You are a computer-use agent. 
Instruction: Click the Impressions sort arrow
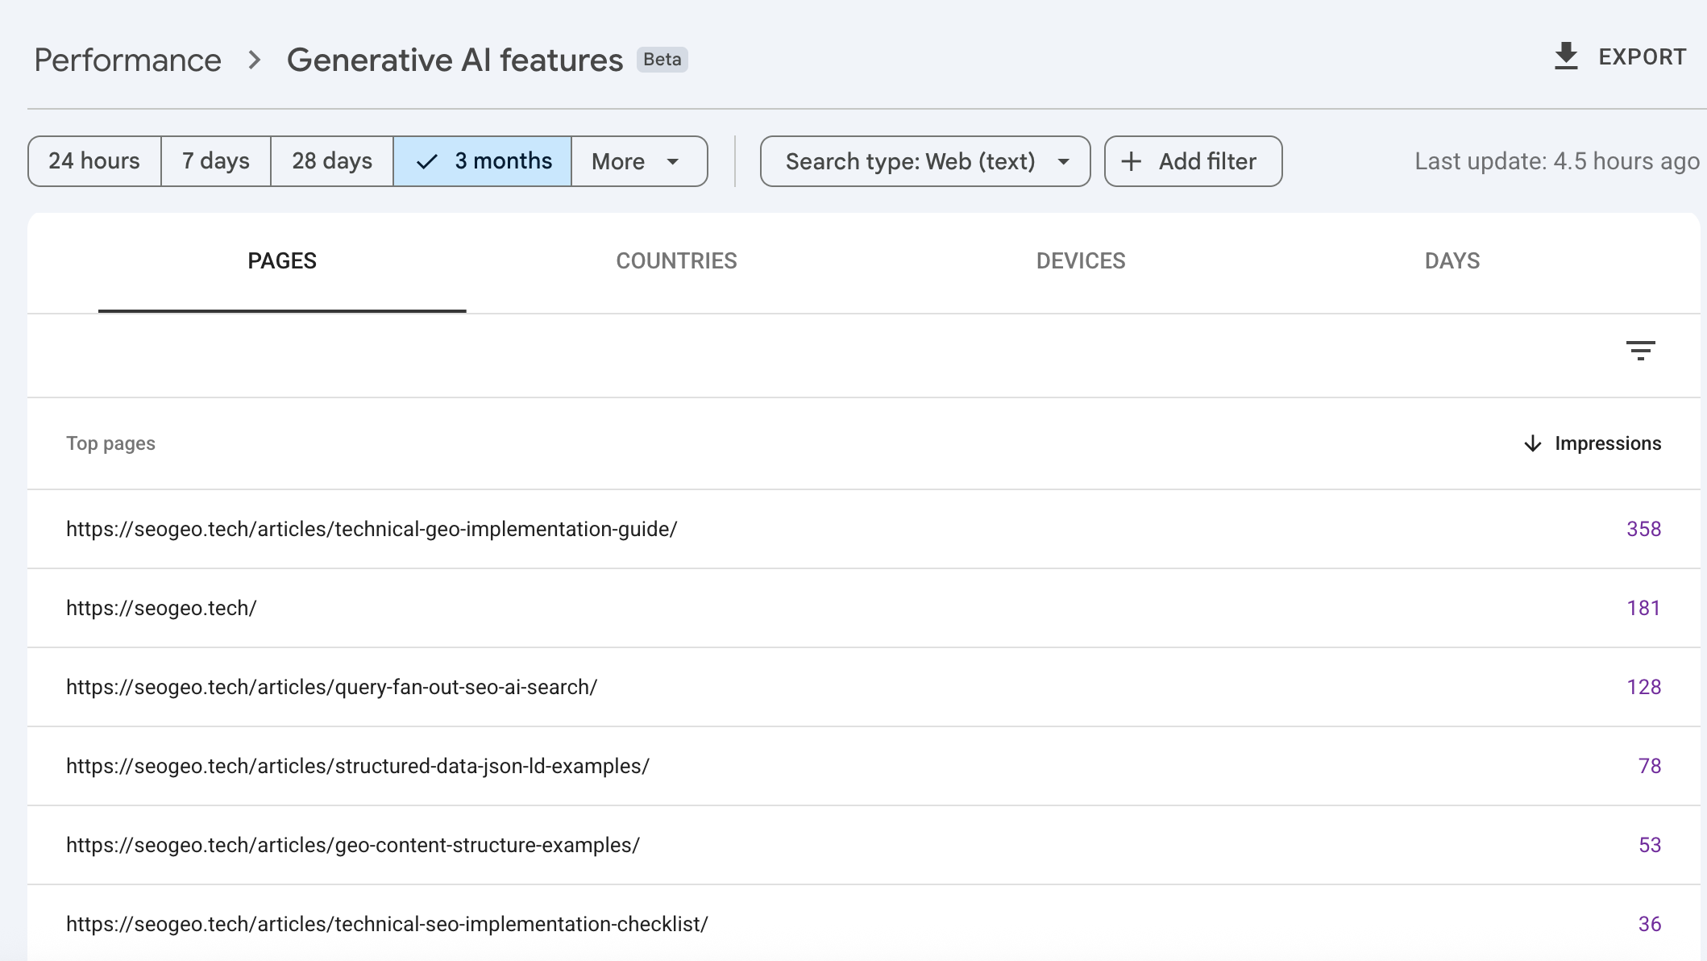click(1533, 443)
